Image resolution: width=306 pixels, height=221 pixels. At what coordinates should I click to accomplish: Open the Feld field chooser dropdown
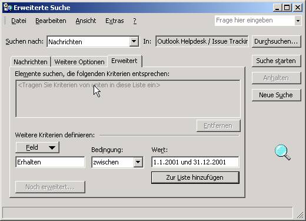pos(37,147)
